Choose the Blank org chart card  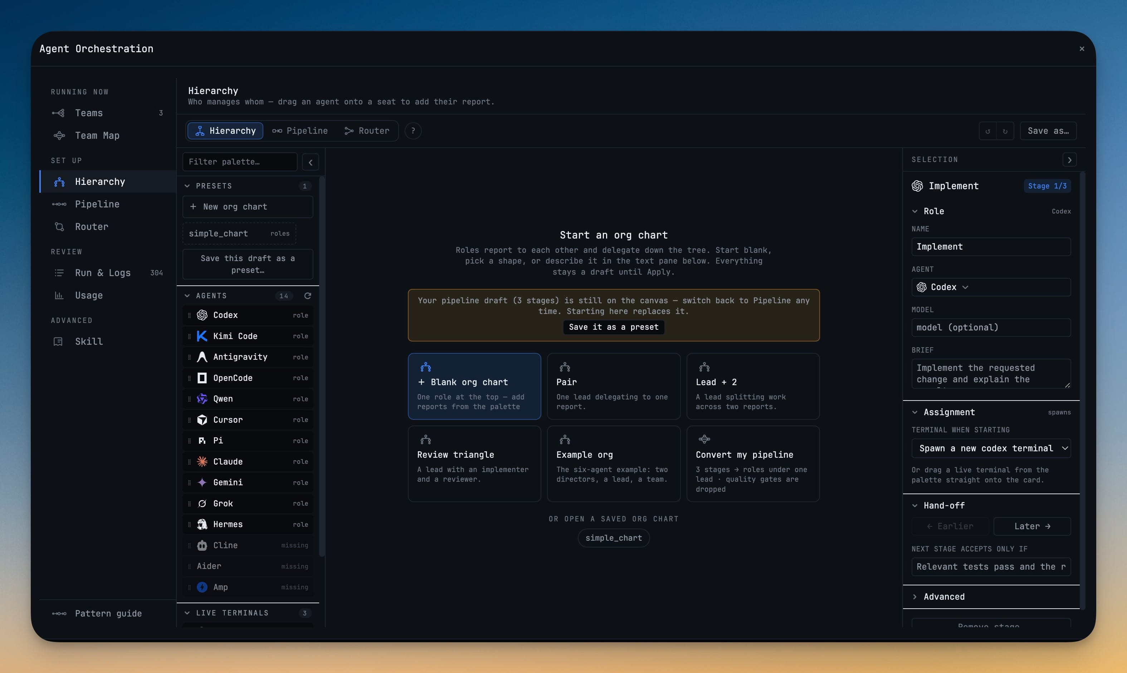(474, 387)
